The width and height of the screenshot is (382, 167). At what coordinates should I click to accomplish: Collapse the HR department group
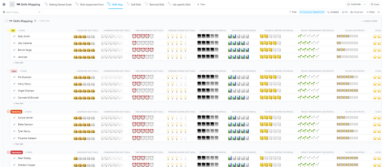click(x=8, y=31)
